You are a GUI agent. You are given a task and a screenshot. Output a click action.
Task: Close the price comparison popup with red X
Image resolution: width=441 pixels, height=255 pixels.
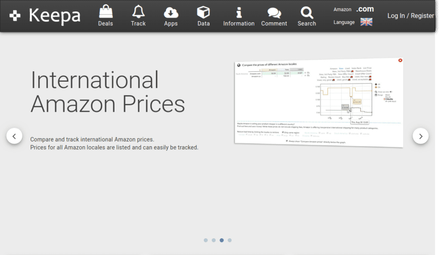(x=400, y=60)
